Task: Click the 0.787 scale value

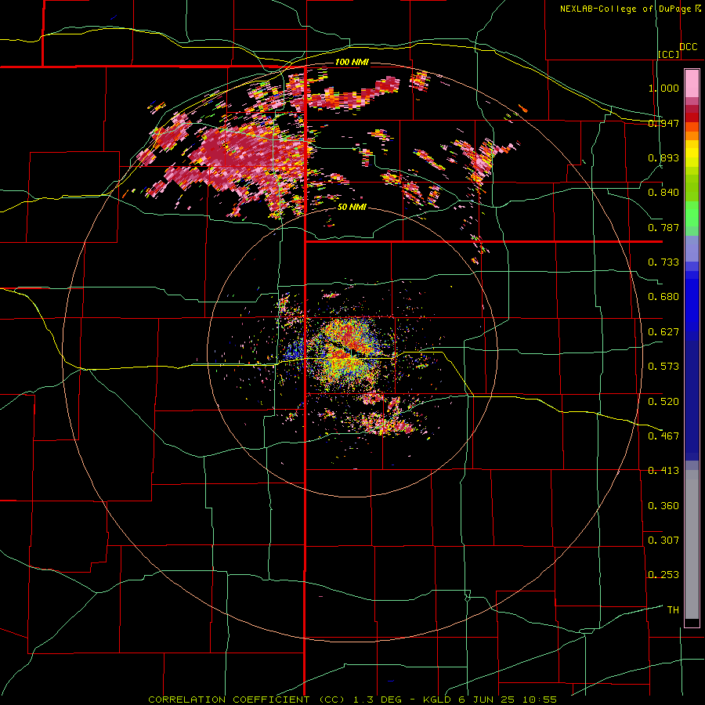Action: click(x=663, y=227)
